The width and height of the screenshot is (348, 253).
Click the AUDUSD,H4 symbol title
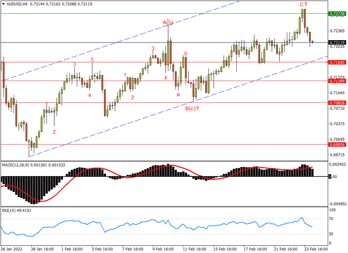17,4
